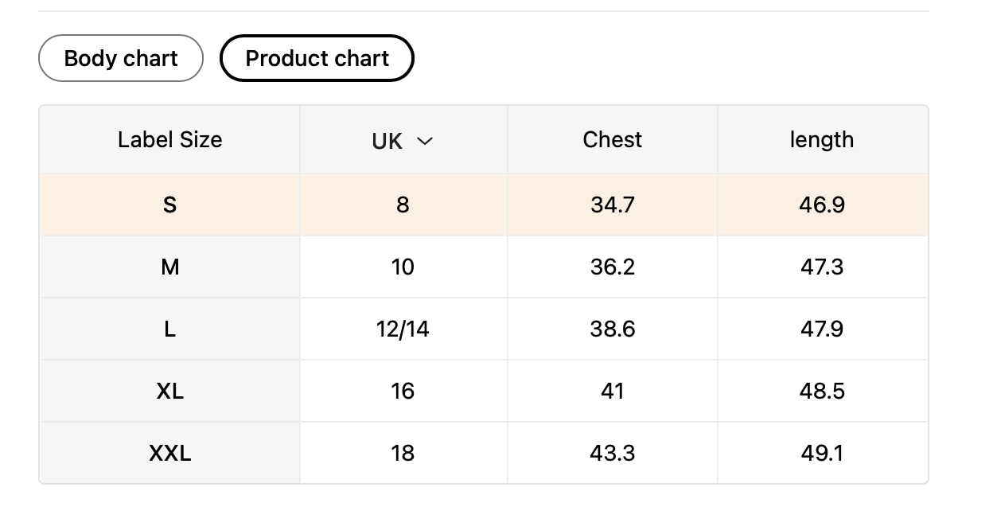This screenshot has width=993, height=530.
Task: Click the length column header
Action: coord(822,140)
